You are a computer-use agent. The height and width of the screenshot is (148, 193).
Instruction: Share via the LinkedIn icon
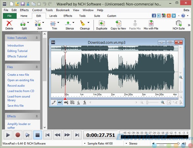[x=174, y=16]
